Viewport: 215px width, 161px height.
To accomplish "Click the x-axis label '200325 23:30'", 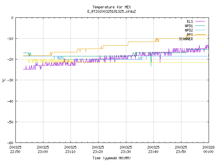I will 126,150.
